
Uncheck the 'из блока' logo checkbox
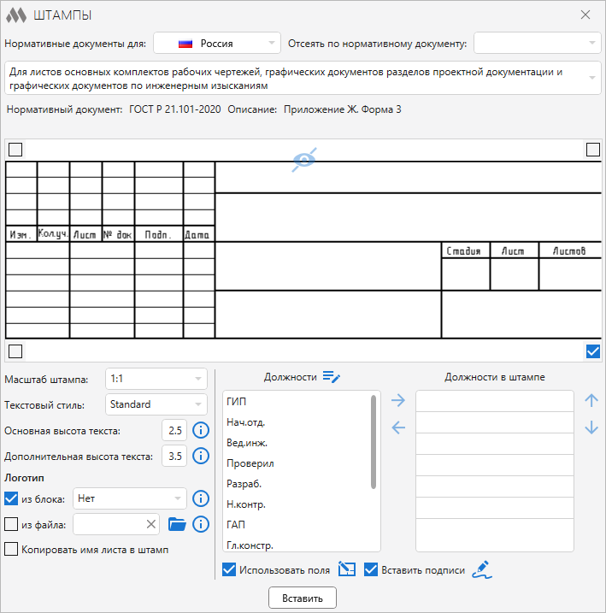point(11,498)
